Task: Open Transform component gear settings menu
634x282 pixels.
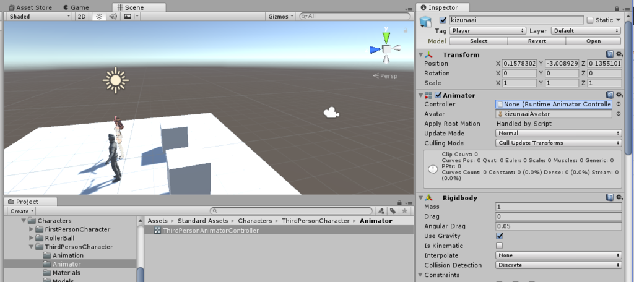Action: click(x=619, y=54)
